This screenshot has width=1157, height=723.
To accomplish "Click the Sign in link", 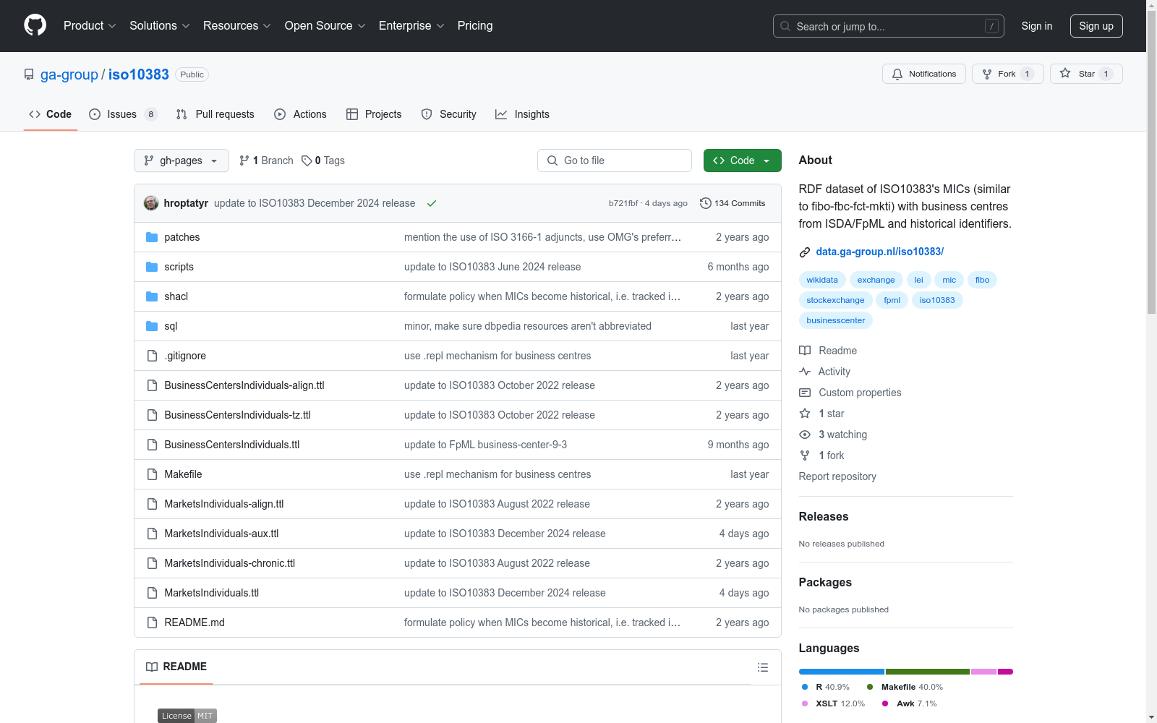I will point(1037,26).
